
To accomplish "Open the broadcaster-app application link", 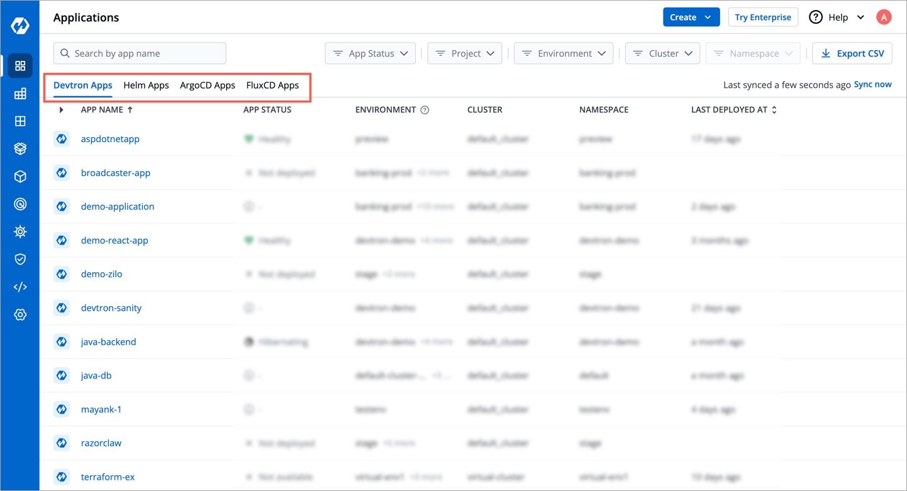I will (116, 173).
